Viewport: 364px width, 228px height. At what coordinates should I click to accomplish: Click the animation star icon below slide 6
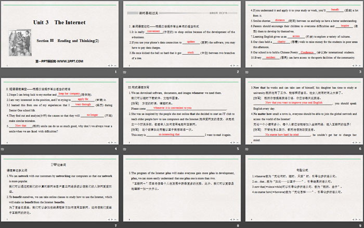247,149
